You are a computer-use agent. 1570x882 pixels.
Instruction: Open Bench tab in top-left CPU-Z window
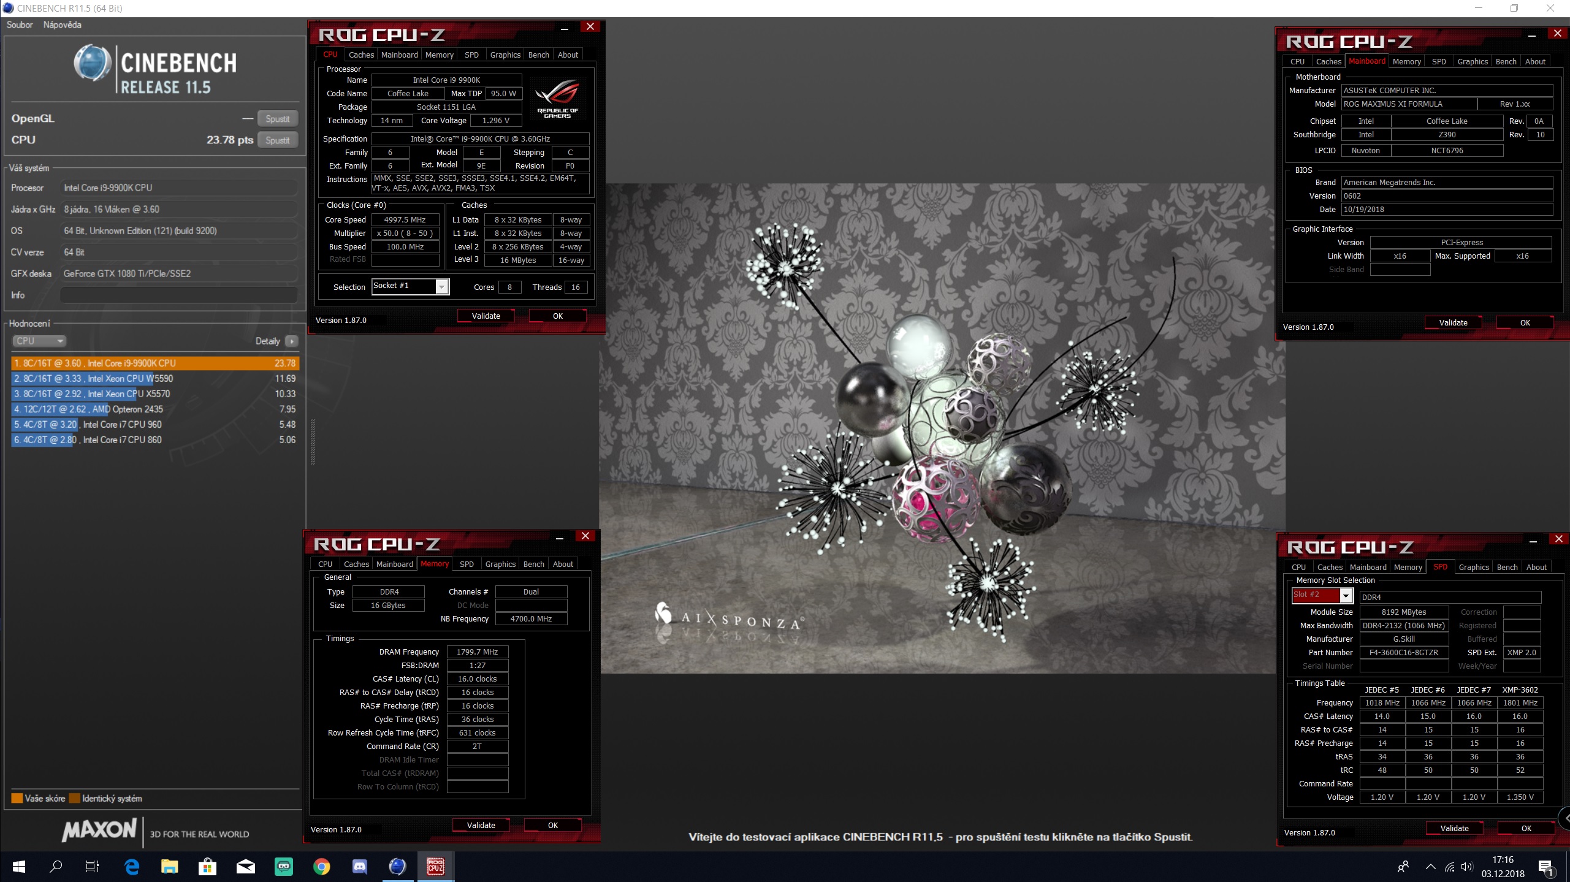coord(538,55)
